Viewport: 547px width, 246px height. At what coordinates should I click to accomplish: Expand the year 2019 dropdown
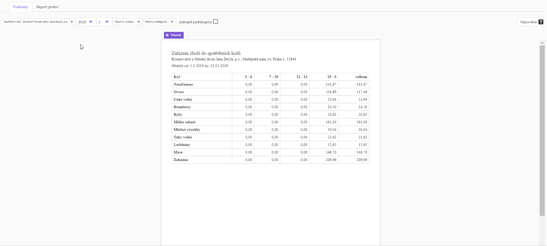86,22
